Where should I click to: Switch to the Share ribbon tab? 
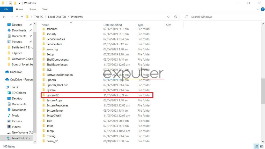(32, 9)
